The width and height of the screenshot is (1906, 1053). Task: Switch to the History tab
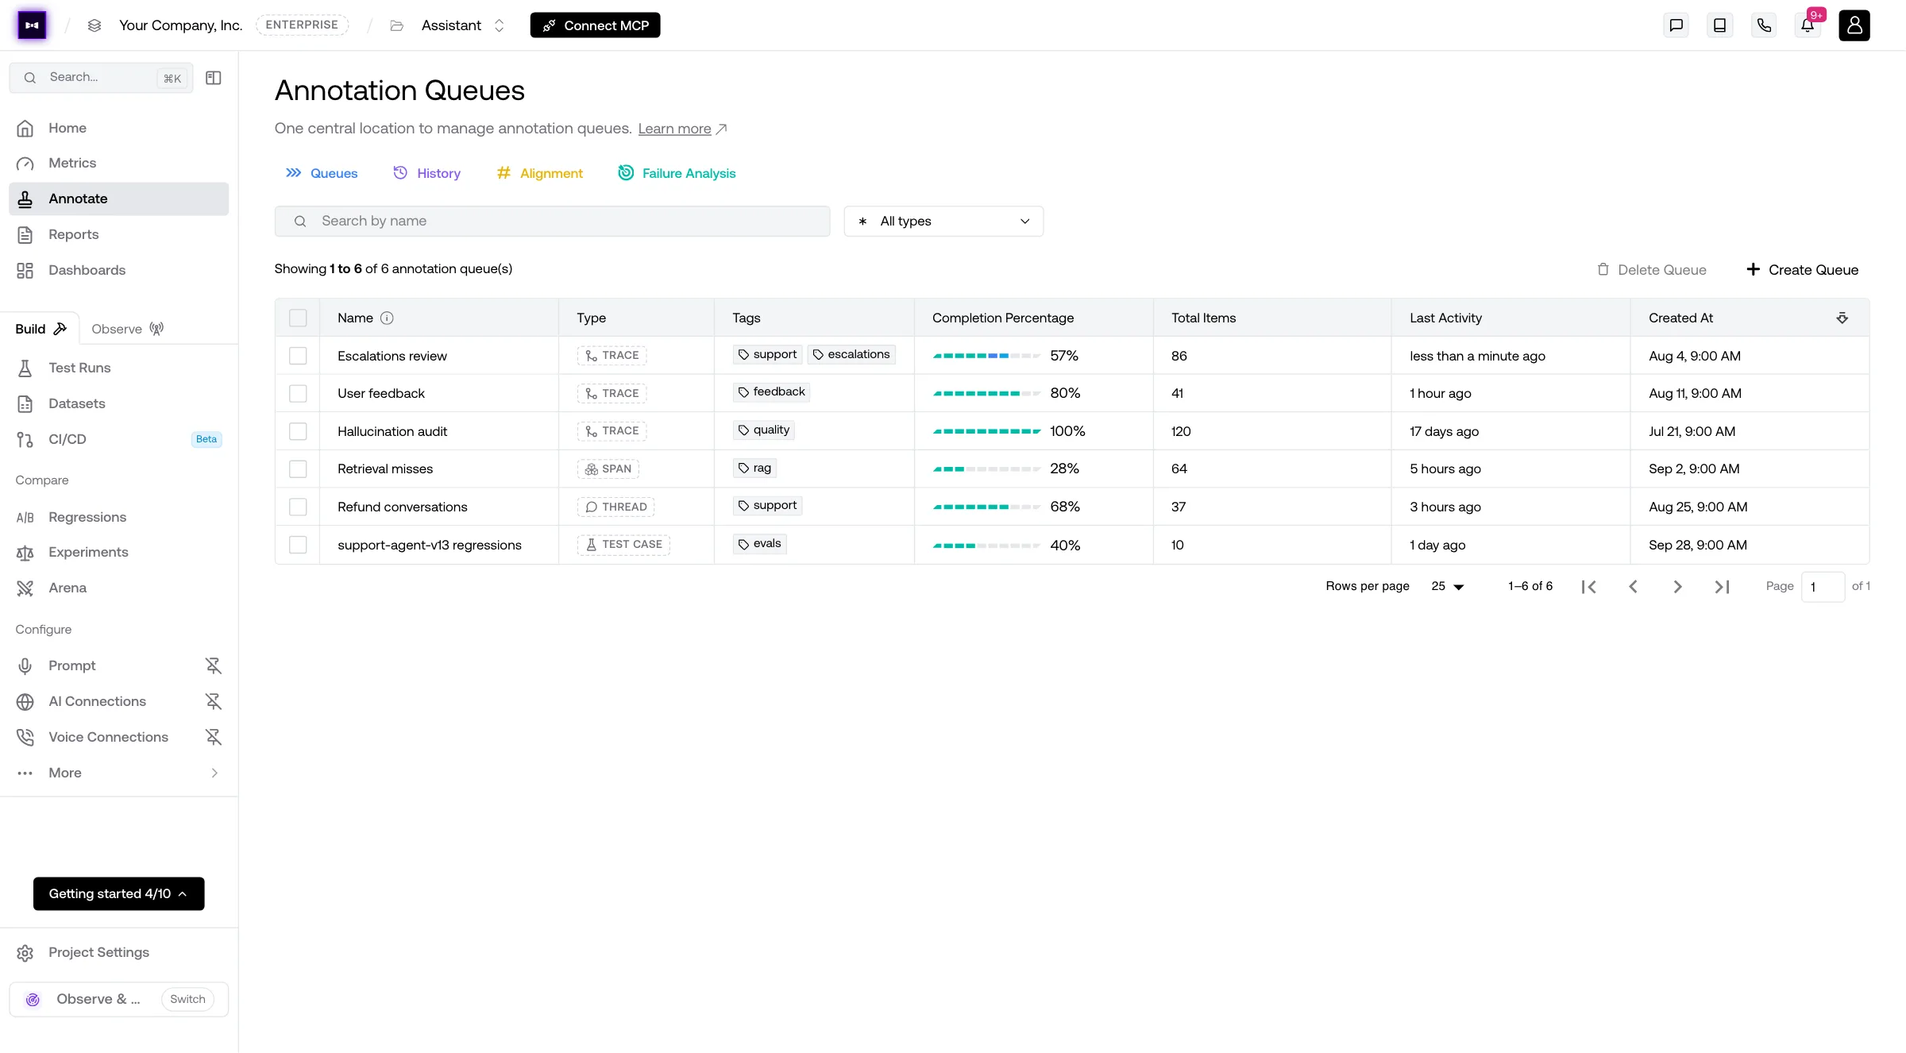[427, 173]
